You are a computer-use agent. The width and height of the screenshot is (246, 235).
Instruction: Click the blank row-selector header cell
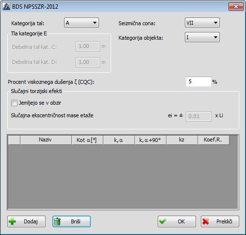[x=14, y=140]
